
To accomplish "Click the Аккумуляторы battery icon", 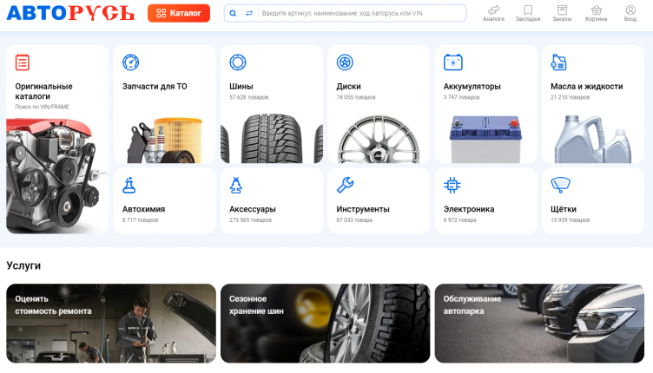I will click(452, 62).
